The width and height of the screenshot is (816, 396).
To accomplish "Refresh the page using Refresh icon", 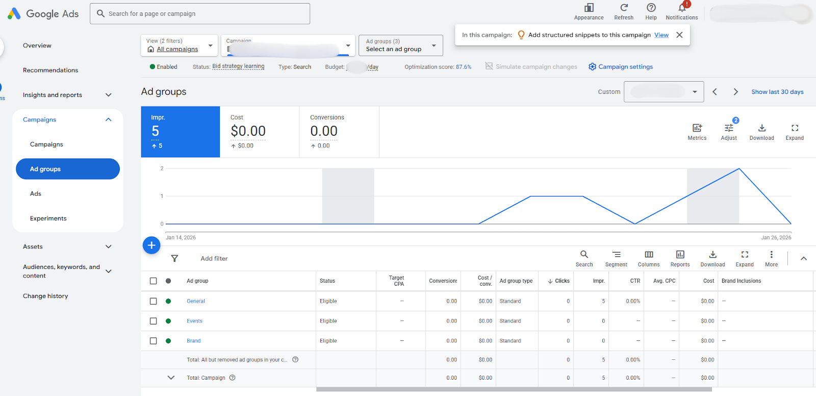I will point(623,8).
